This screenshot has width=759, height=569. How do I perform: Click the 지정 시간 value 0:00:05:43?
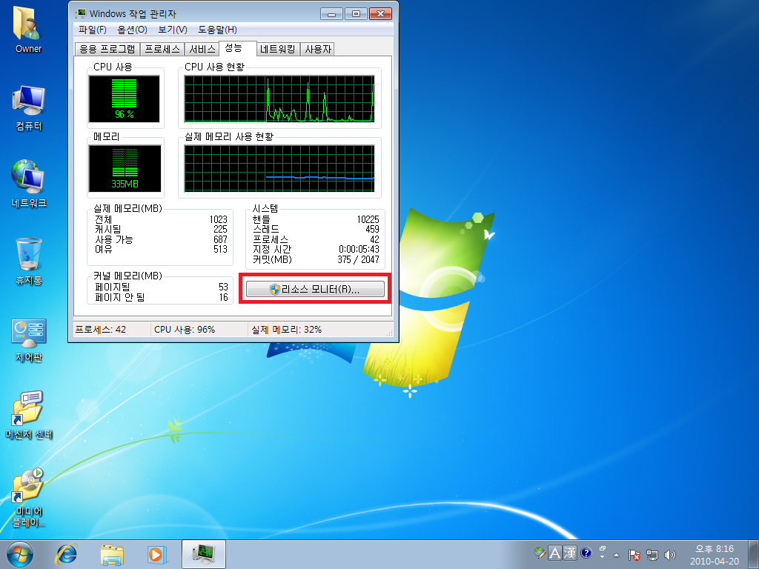point(359,249)
